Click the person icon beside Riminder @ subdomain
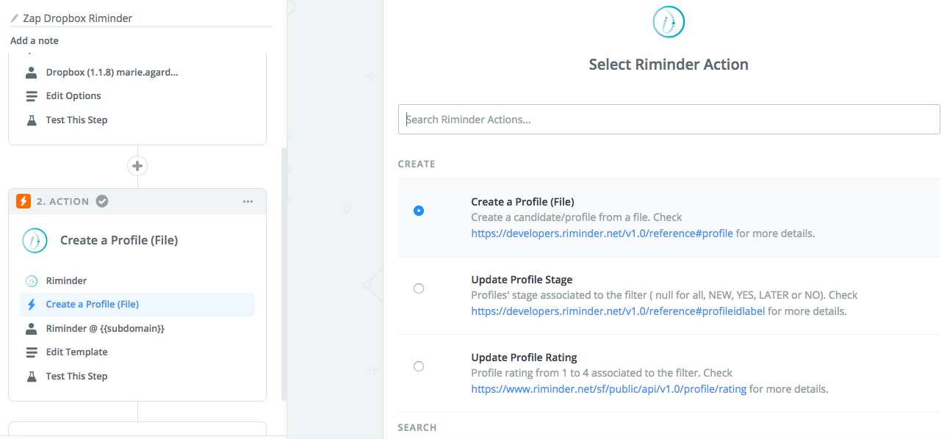 pos(31,328)
